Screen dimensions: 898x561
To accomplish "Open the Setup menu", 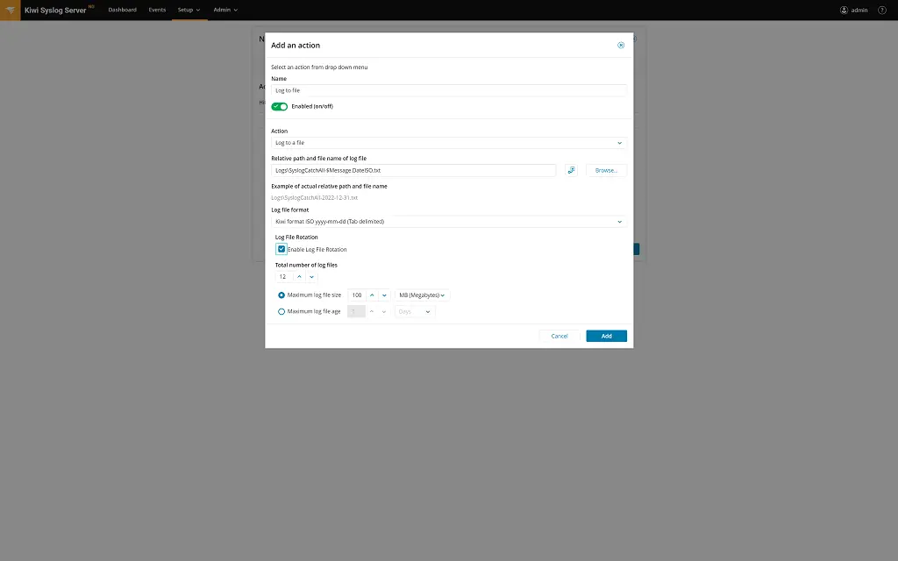I will tap(189, 10).
